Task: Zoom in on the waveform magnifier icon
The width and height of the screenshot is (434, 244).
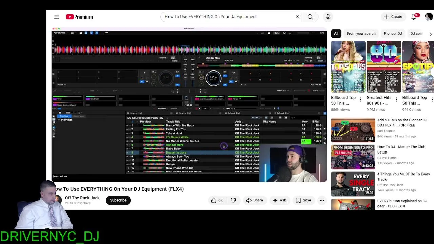Action: (x=53, y=41)
